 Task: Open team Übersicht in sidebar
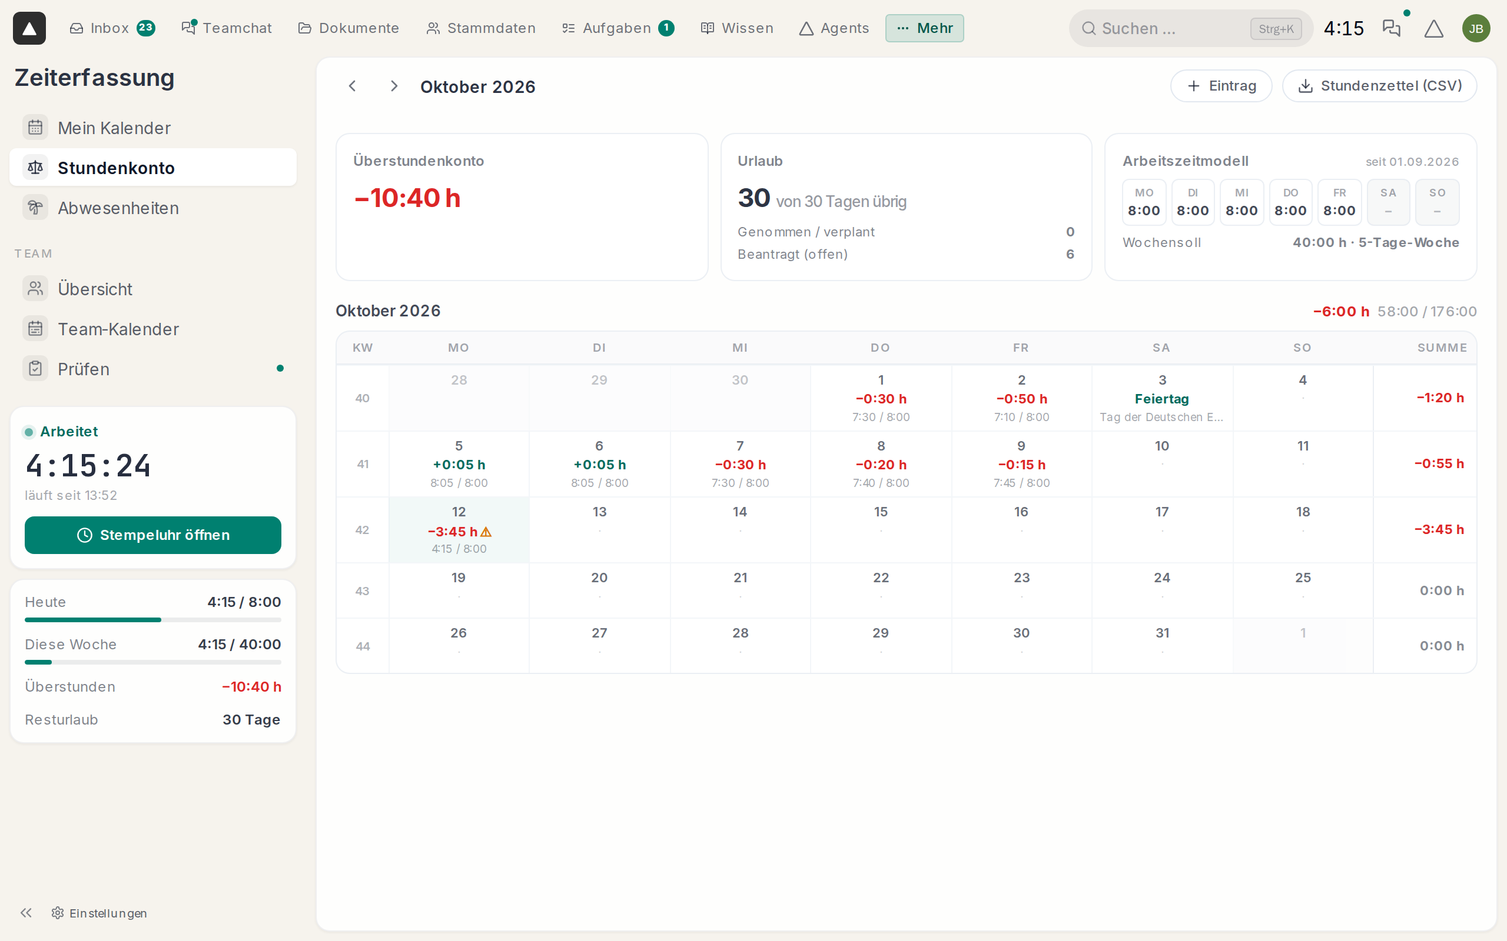point(152,289)
